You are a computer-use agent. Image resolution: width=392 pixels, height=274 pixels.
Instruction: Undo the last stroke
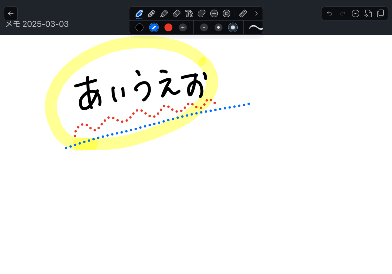tap(330, 14)
